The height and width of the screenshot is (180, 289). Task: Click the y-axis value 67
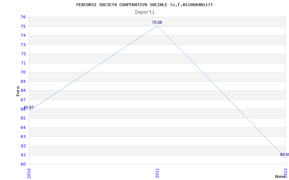23,100
